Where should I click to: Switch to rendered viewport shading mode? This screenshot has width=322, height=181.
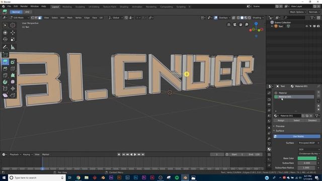coord(250,18)
